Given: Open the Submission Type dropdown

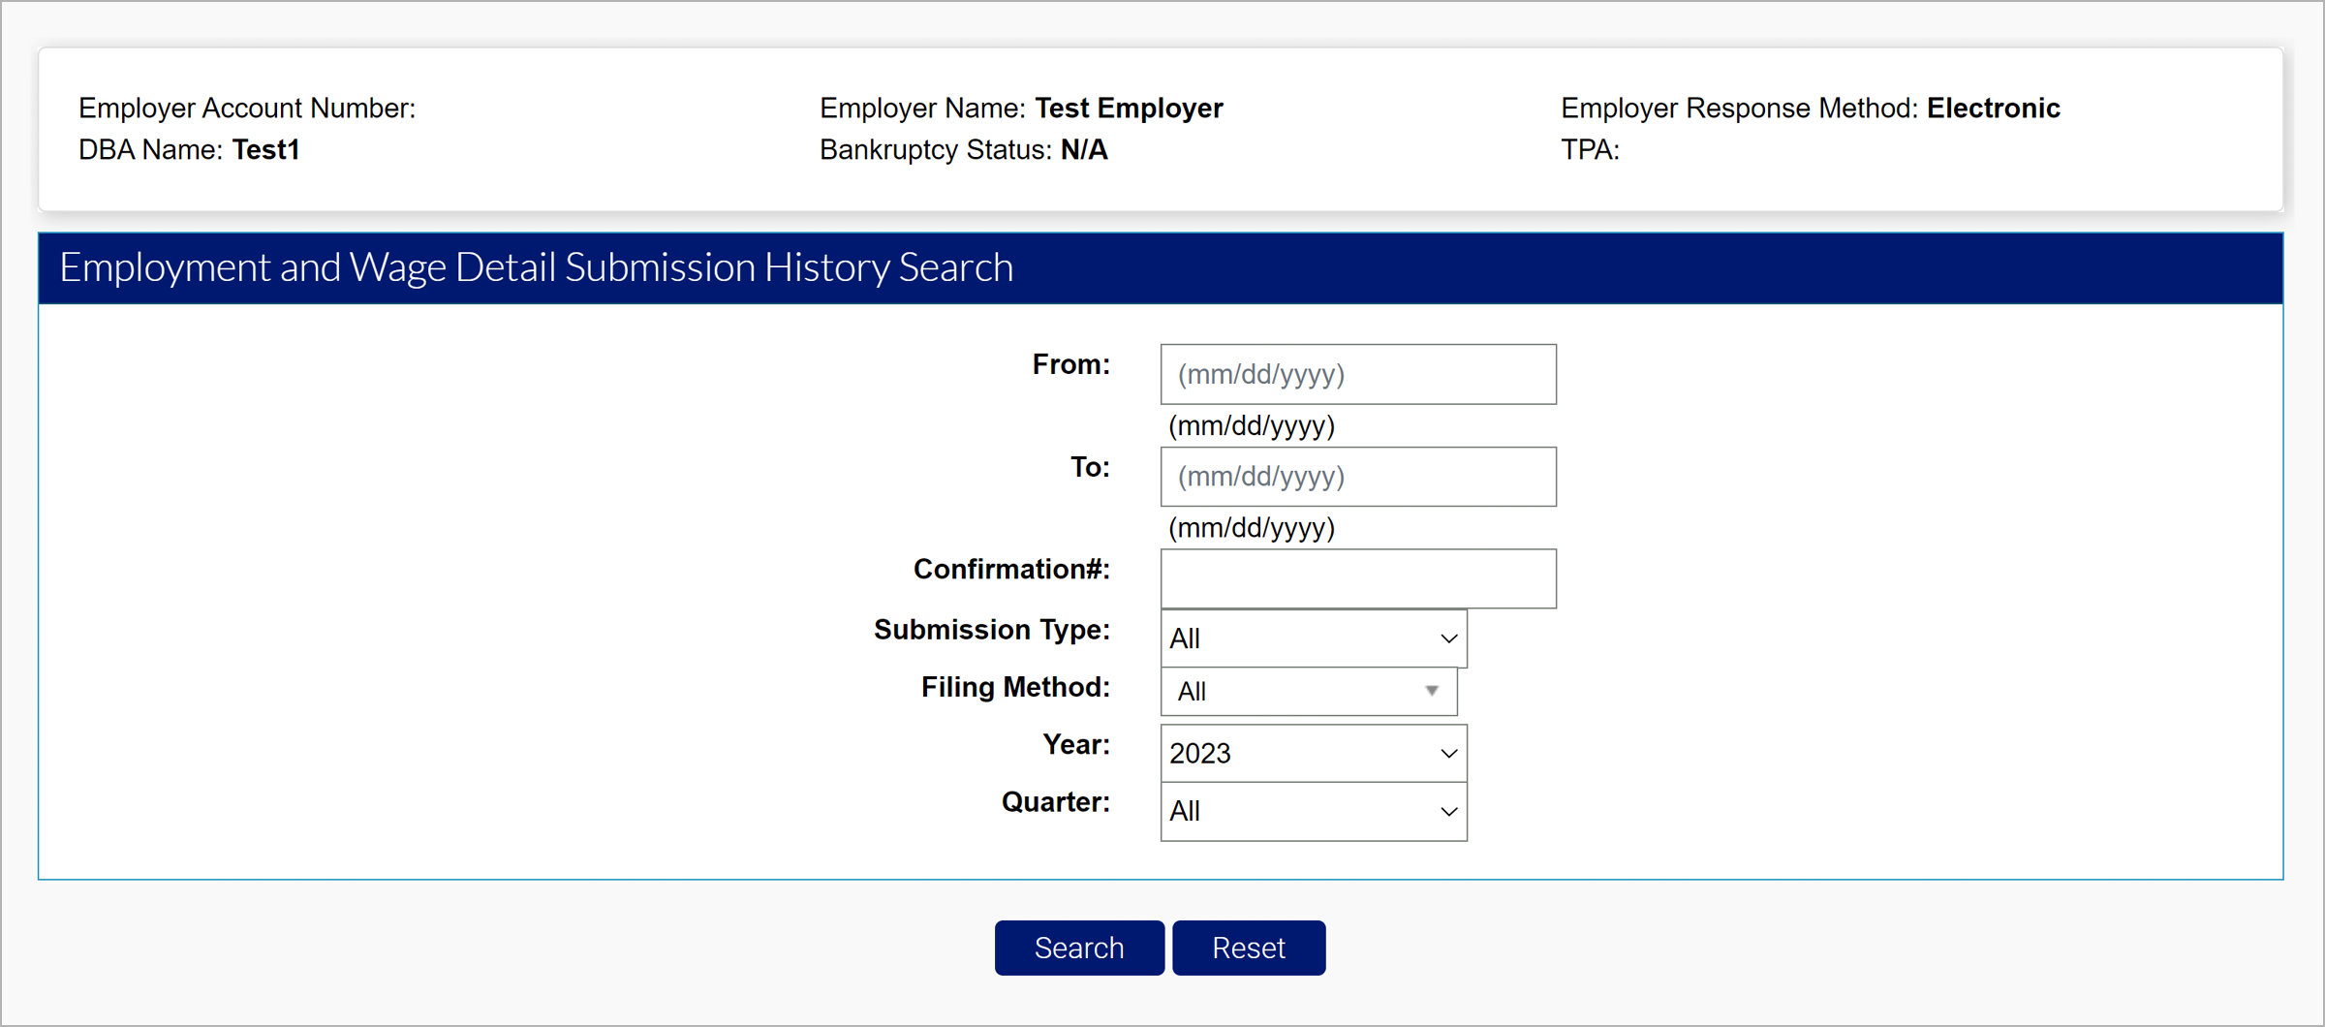Looking at the screenshot, I should 1313,638.
